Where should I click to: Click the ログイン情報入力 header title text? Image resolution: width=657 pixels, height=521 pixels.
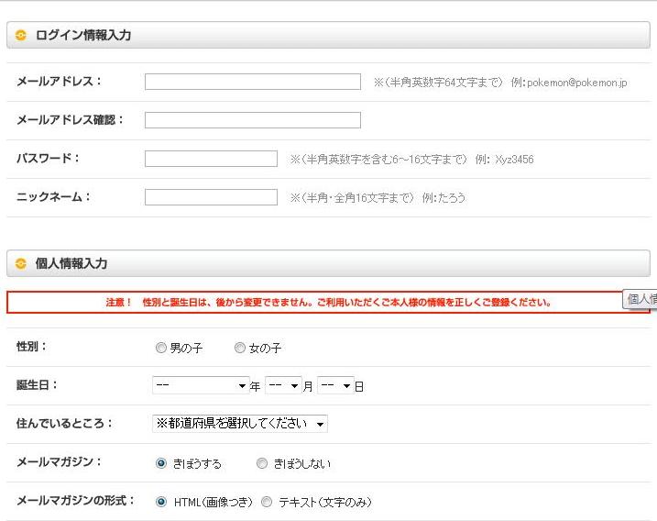coord(83,36)
